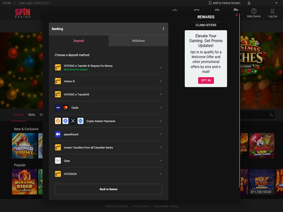Expand Instant Transfers from all Canadian Banks
The image size is (283, 212).
coord(161,147)
